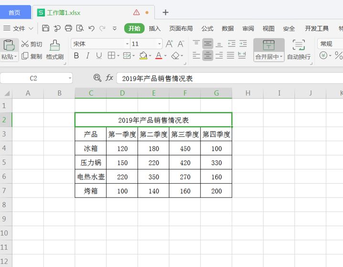Expand the Name Box C2 dropdown
This screenshot has height=267, width=343.
(70, 78)
